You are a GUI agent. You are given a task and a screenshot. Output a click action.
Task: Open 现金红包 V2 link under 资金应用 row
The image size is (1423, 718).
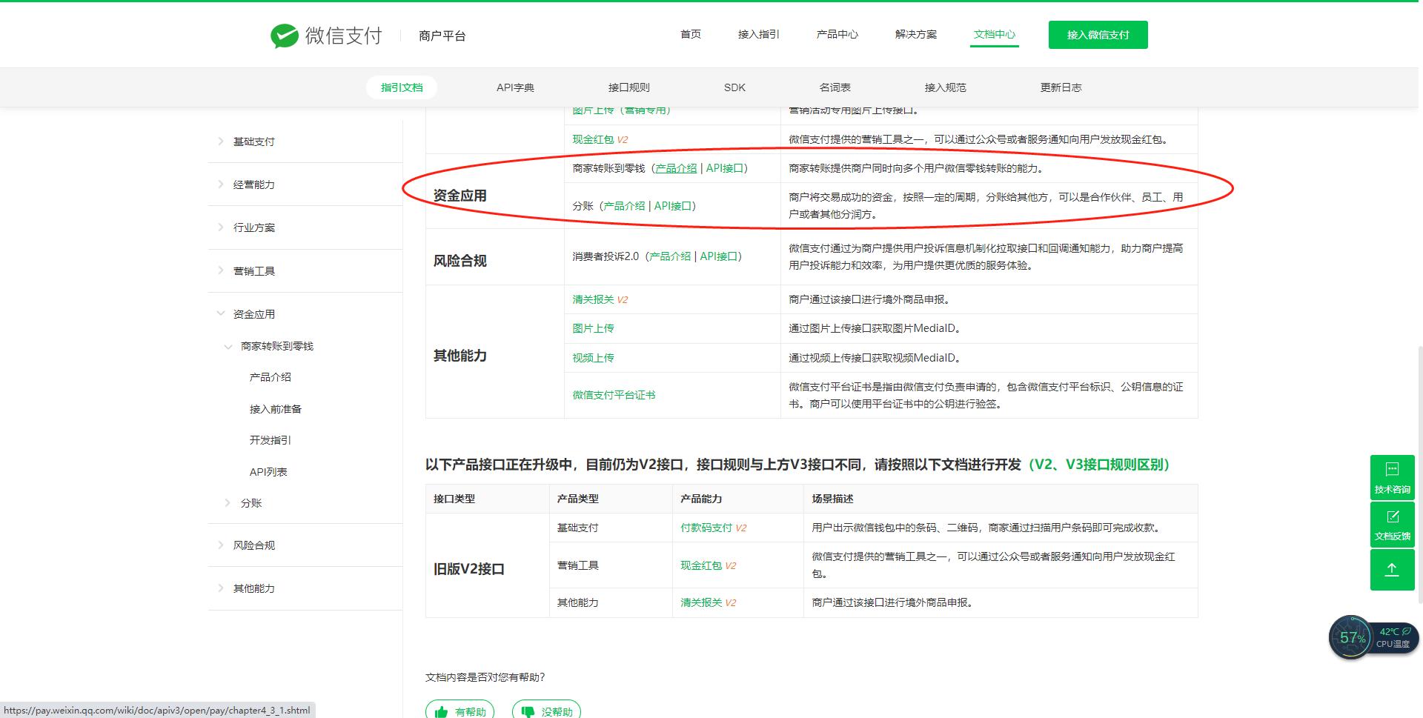pos(600,139)
